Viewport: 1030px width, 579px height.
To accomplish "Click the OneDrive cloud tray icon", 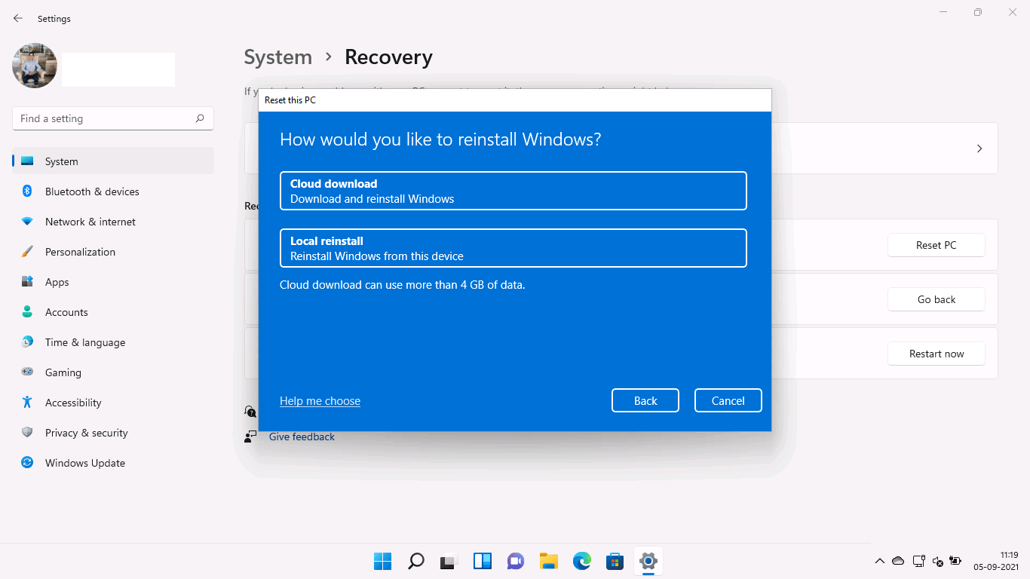I will (898, 561).
